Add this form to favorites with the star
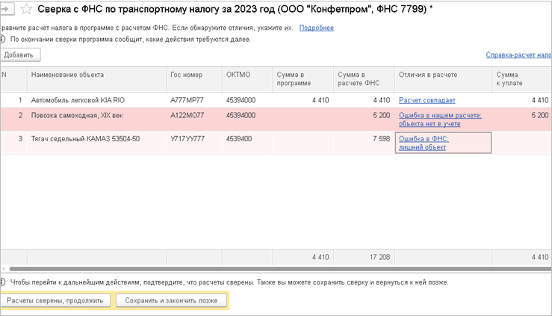 coord(25,10)
